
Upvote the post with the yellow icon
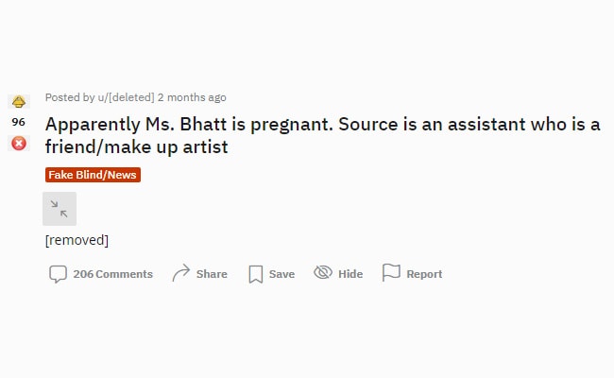tap(19, 101)
